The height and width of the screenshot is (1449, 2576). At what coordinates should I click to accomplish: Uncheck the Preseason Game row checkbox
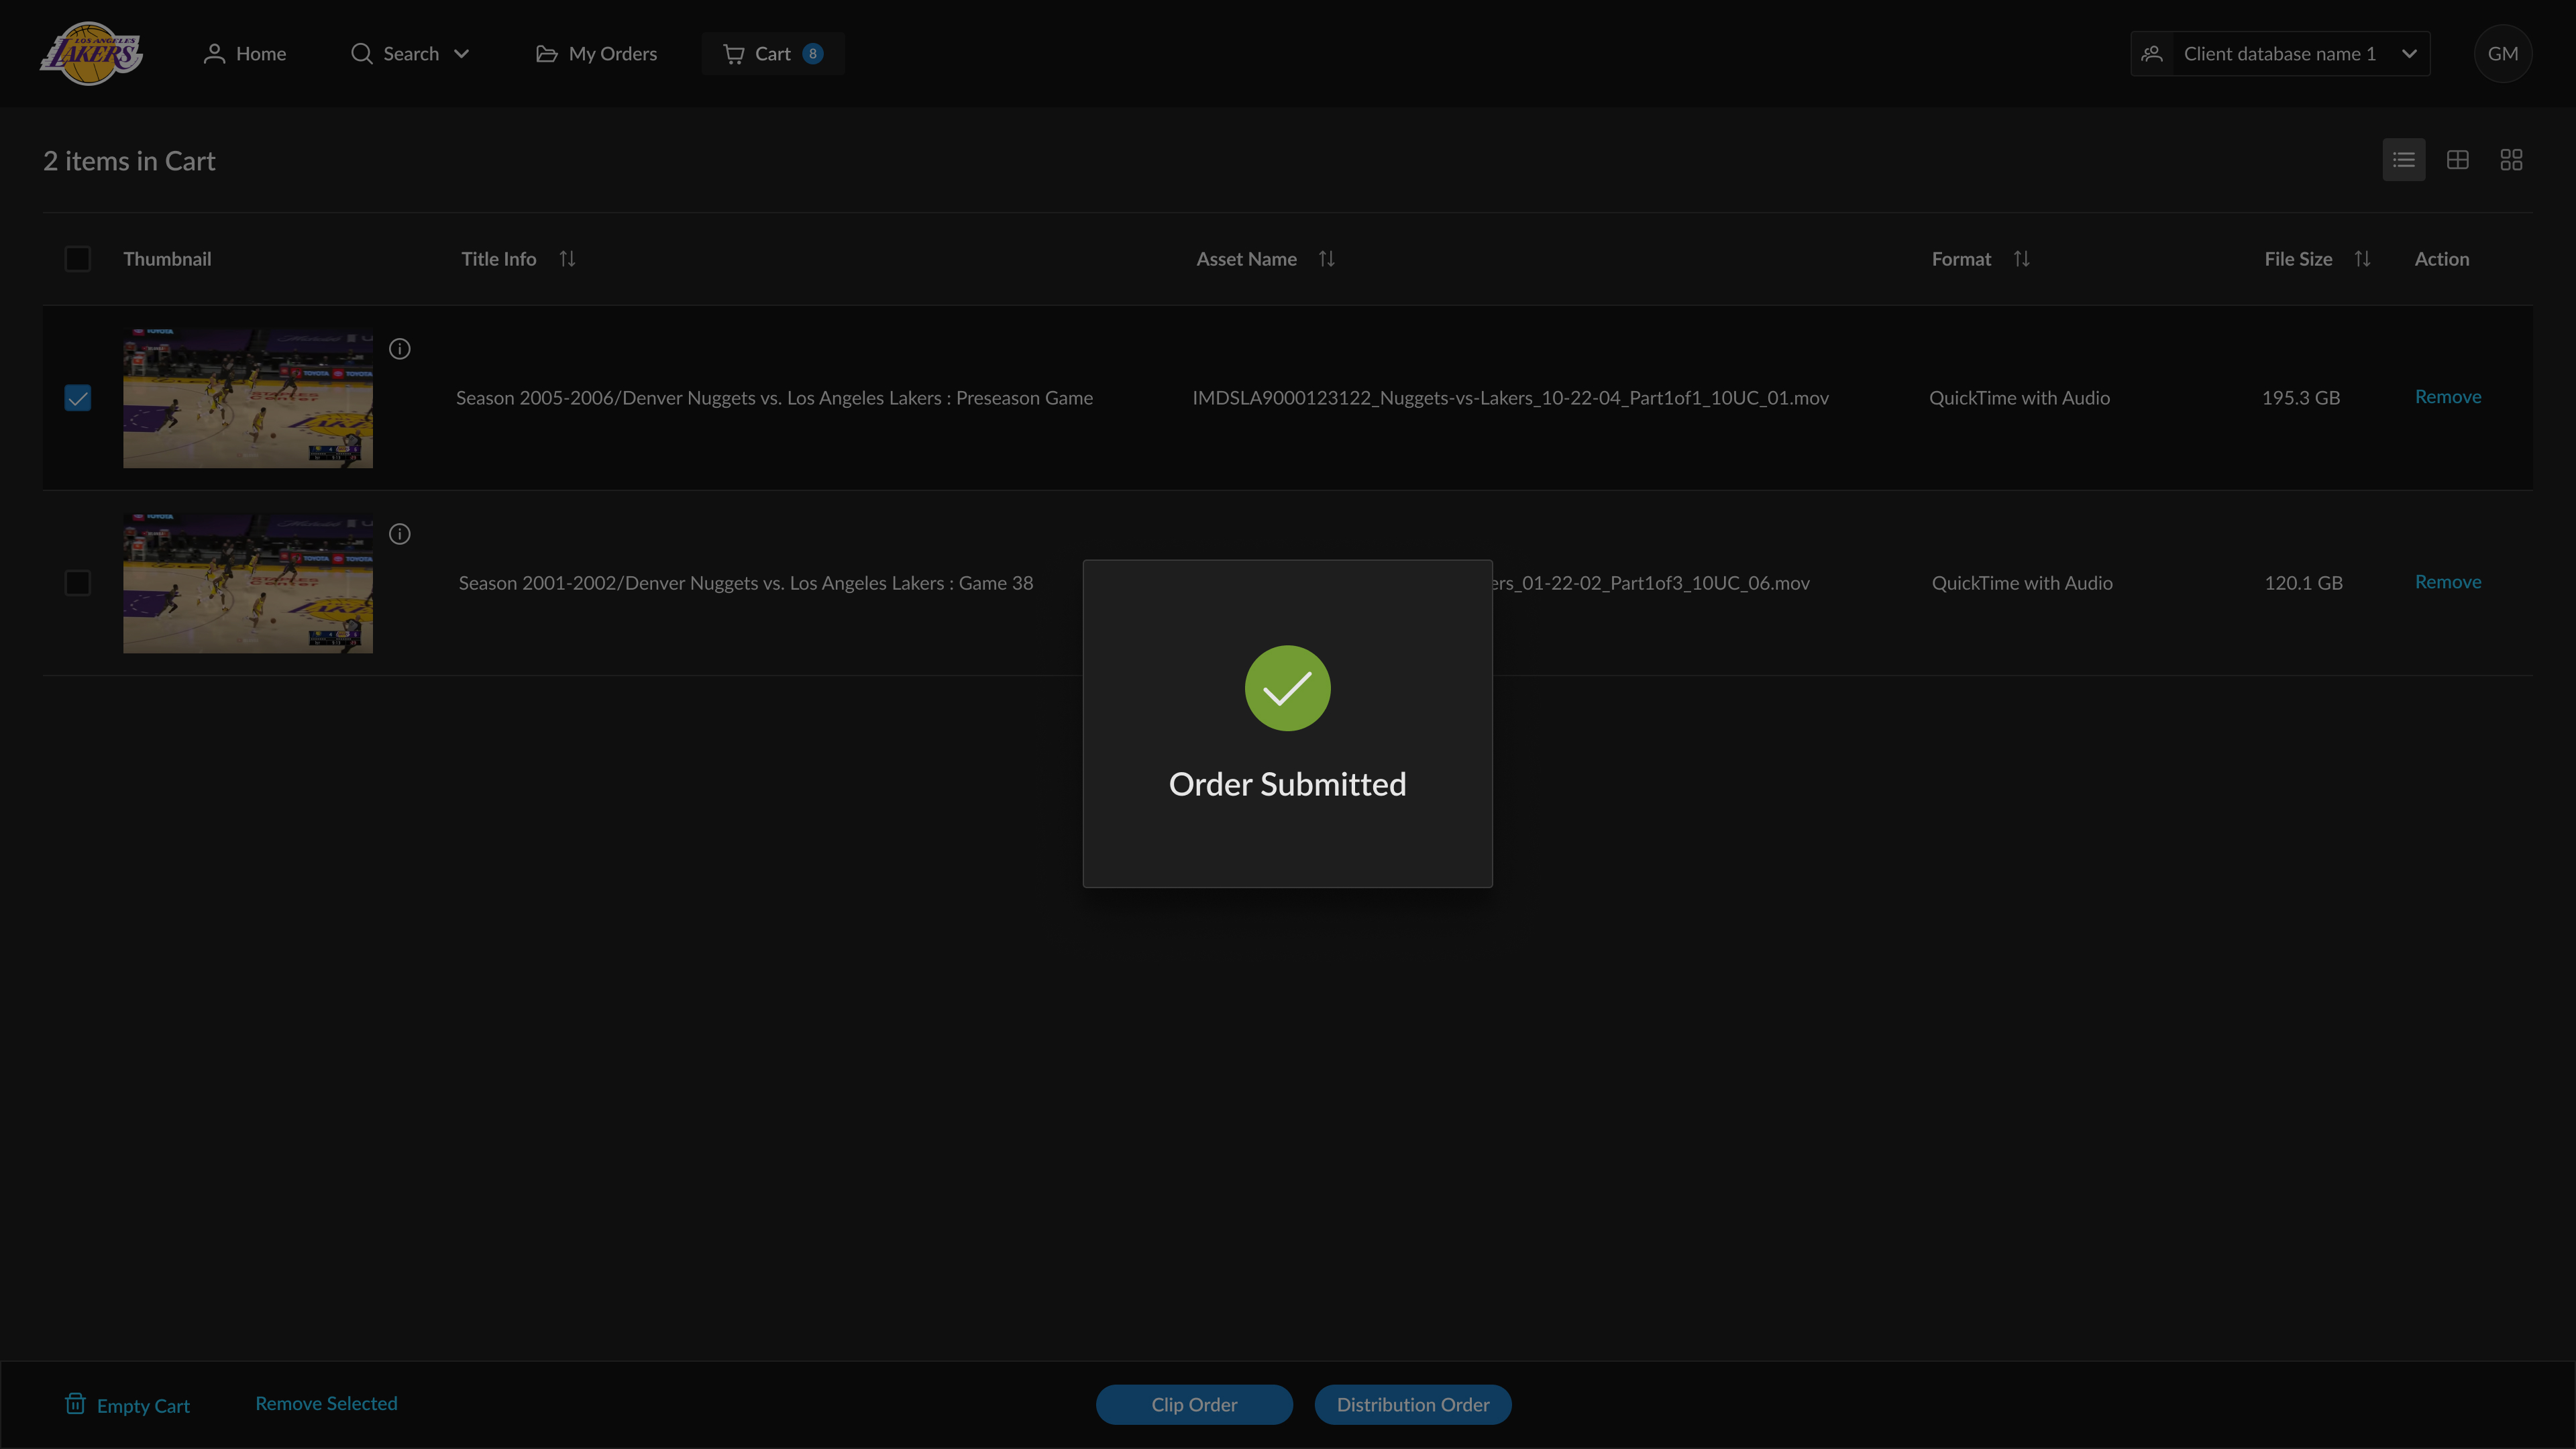78,398
